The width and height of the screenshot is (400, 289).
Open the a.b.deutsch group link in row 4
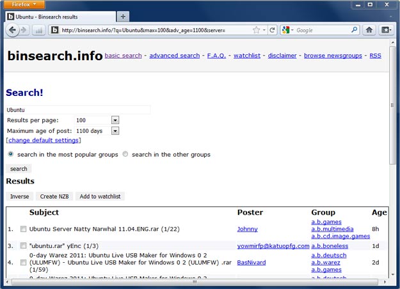pos(328,255)
